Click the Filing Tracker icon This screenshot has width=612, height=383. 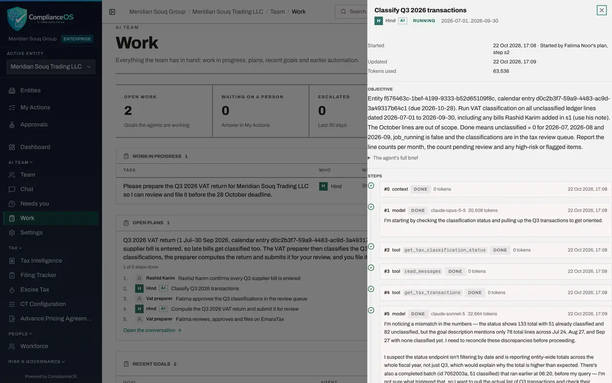pos(12,275)
